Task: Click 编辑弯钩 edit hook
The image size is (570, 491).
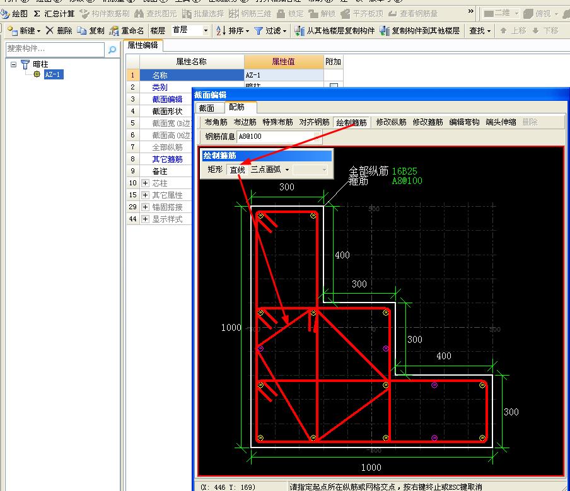Action: (x=464, y=122)
